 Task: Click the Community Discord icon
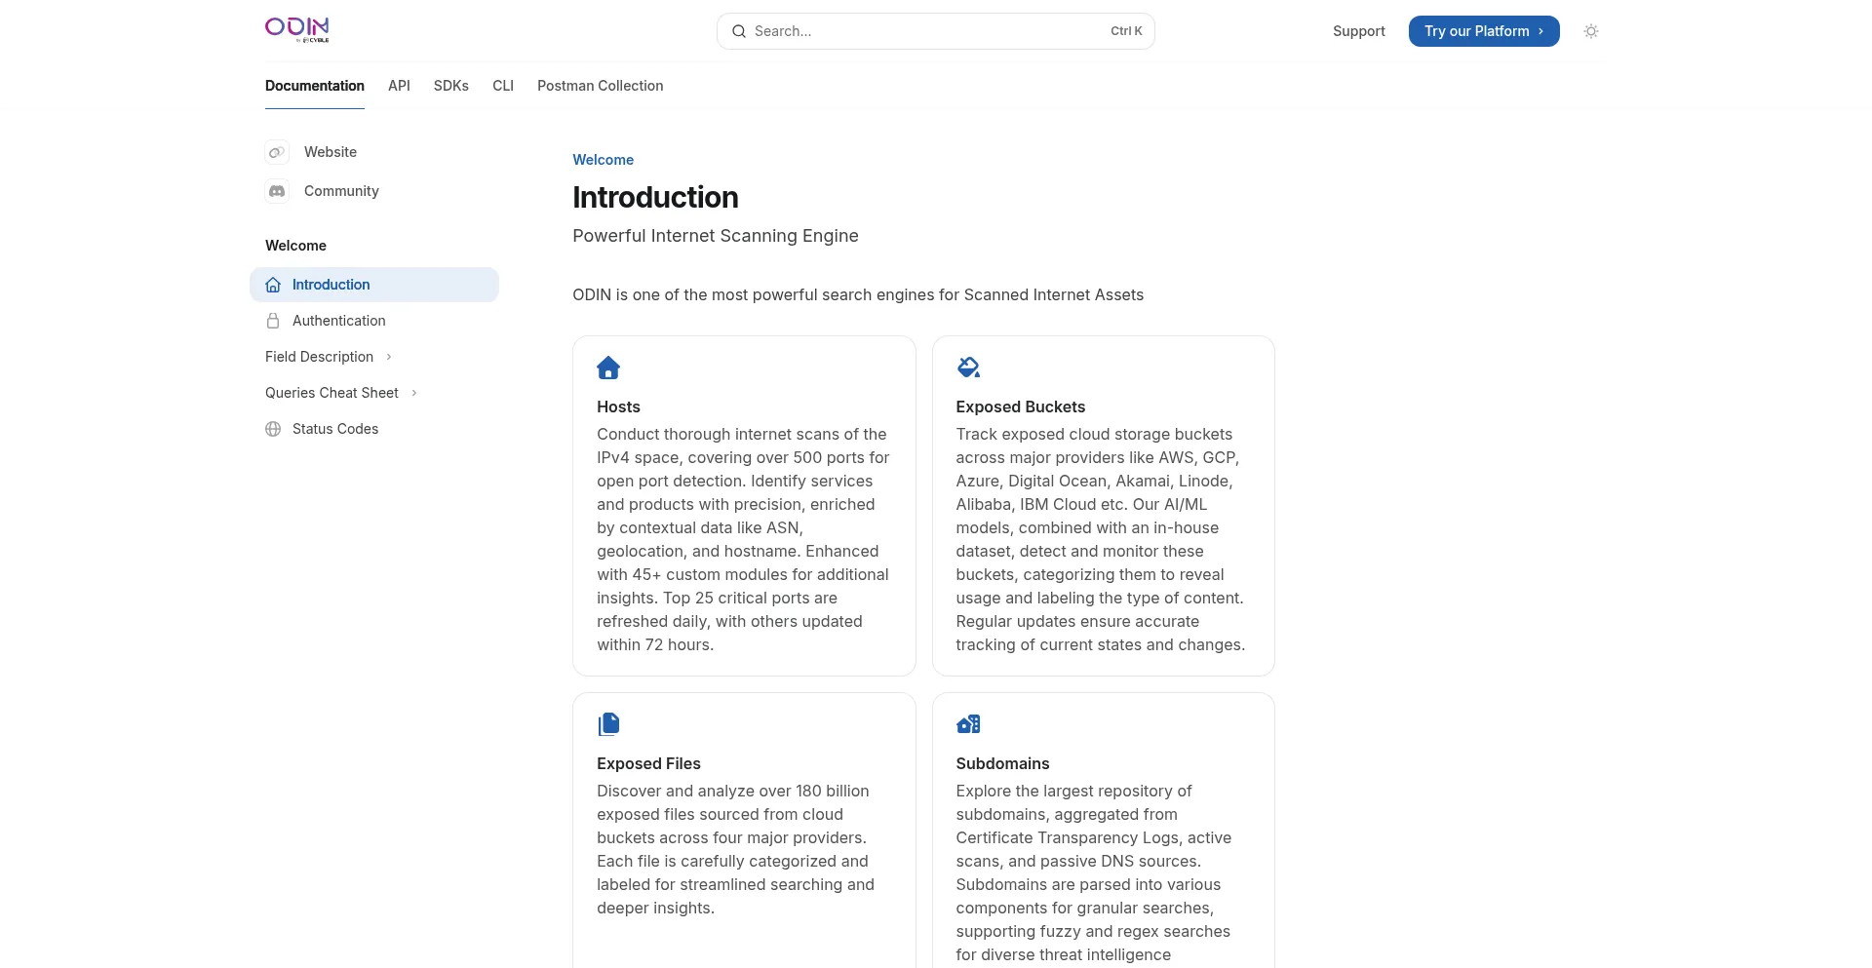(x=277, y=191)
